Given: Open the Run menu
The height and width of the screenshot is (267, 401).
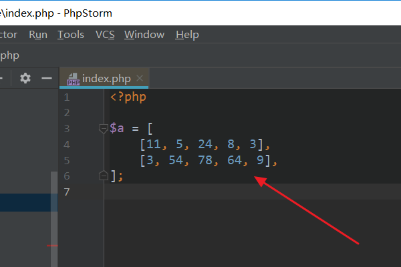Looking at the screenshot, I should [x=38, y=35].
